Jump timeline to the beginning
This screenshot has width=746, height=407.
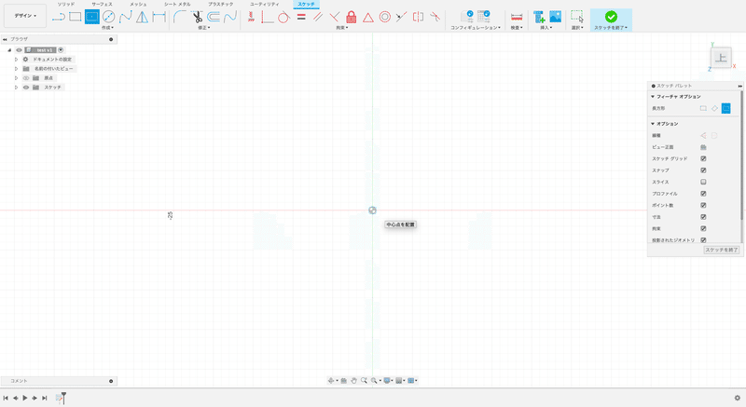click(x=6, y=398)
